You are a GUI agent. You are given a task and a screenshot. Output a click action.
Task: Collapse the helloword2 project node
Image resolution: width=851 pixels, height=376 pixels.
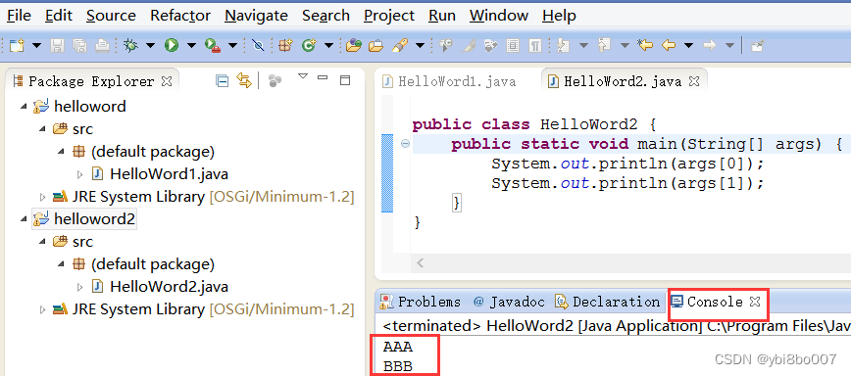pos(23,219)
